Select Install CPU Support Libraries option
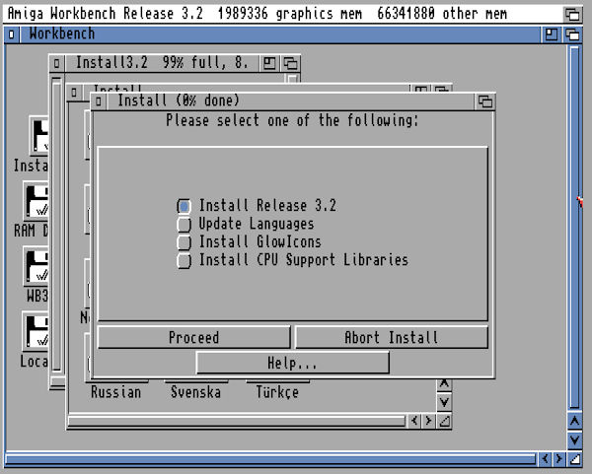Viewport: 592px width, 474px height. (185, 261)
